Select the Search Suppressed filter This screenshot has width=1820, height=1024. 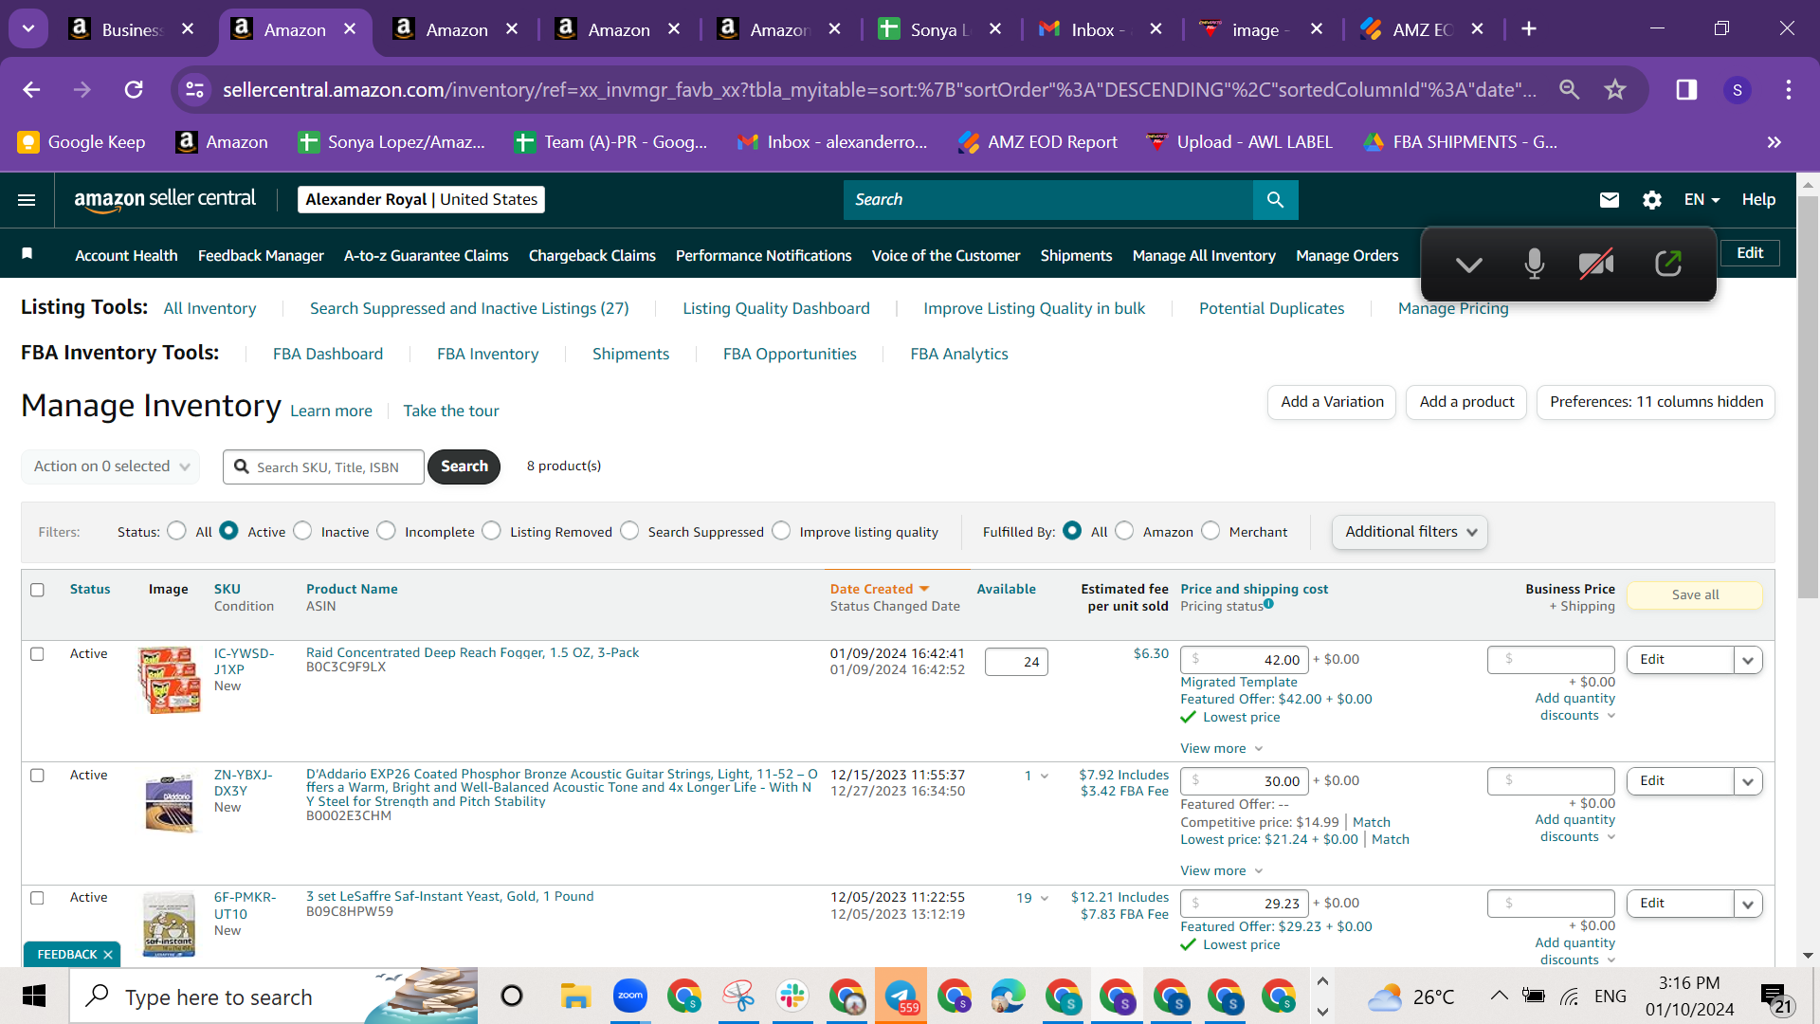point(629,531)
